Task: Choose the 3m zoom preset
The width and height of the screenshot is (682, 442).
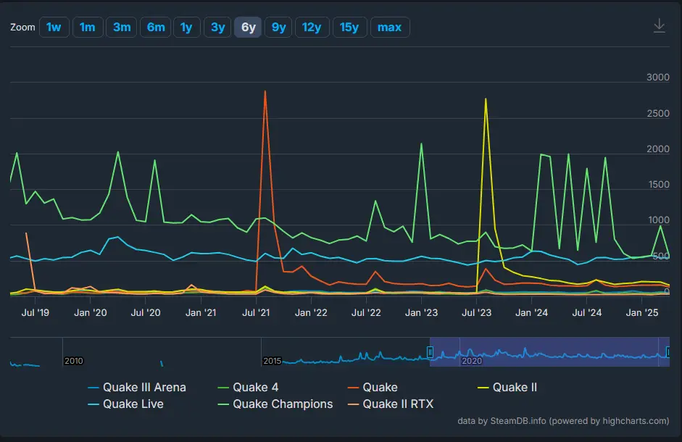Action: tap(121, 27)
